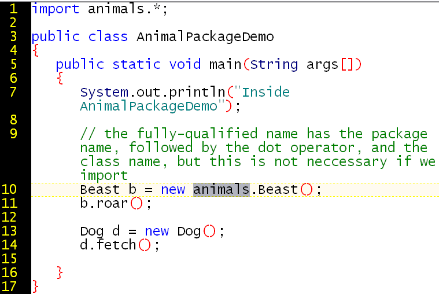Click the wrapped string 'AnimalPackageDemo' under line 7

[149, 107]
